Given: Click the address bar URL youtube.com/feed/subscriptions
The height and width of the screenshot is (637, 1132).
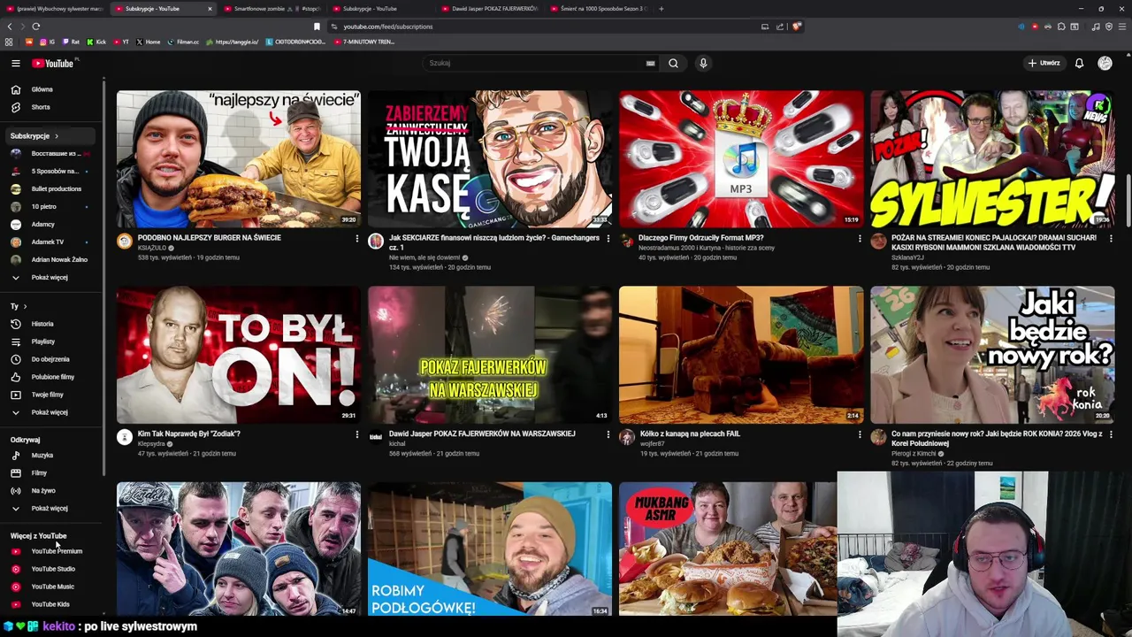Looking at the screenshot, I should pos(387,27).
